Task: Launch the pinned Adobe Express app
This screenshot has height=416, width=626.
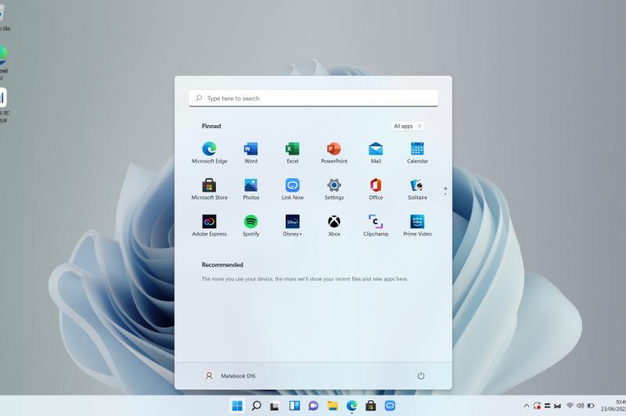Action: coord(209,226)
